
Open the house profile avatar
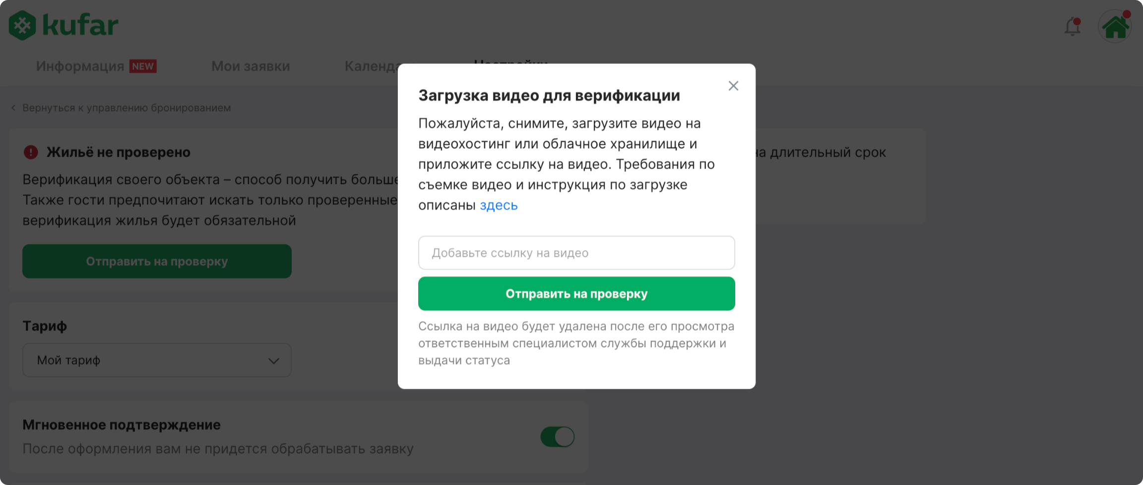[x=1115, y=26]
